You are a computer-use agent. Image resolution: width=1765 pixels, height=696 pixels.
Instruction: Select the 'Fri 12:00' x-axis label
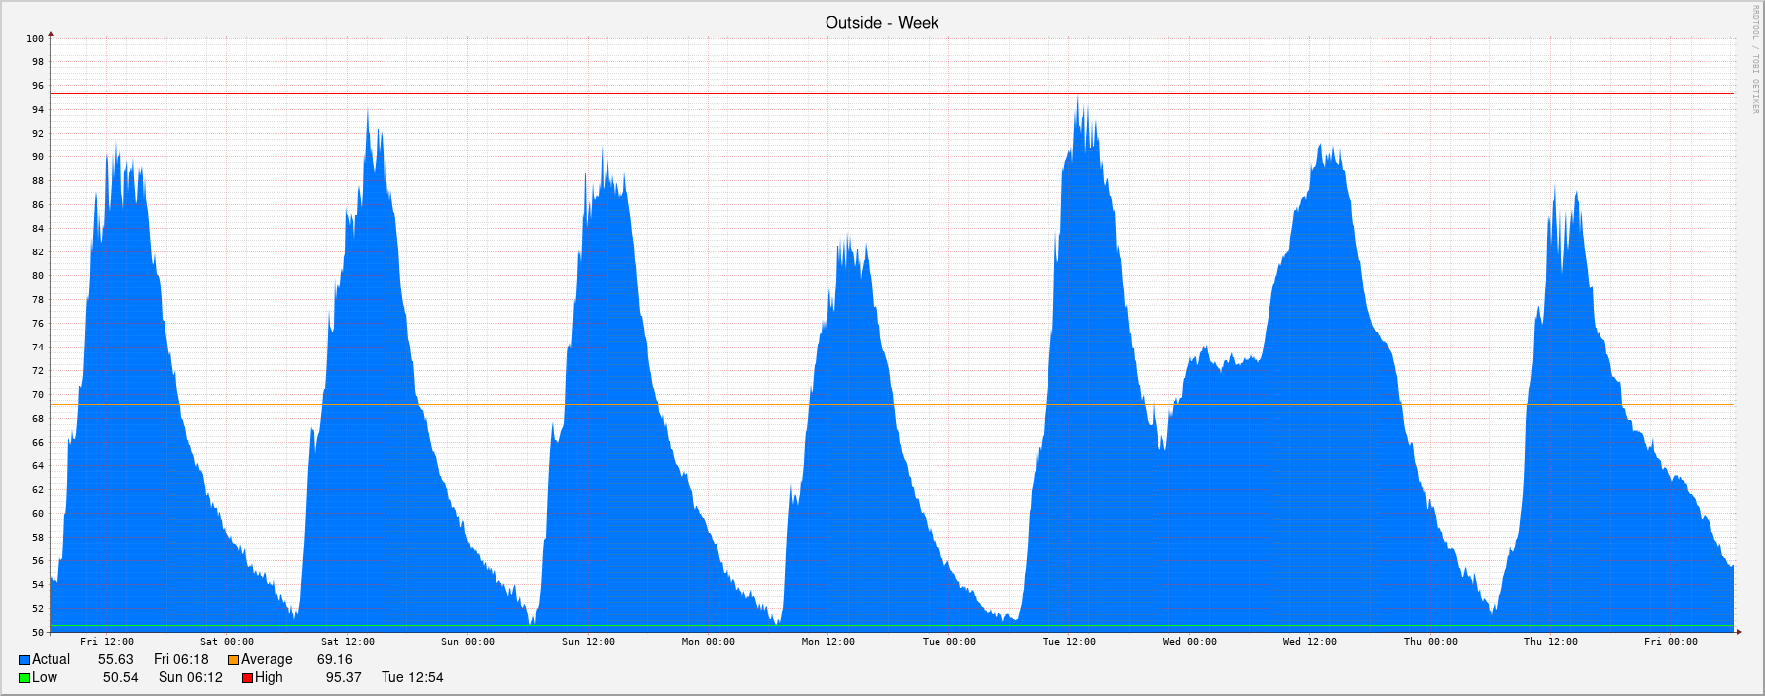(107, 642)
